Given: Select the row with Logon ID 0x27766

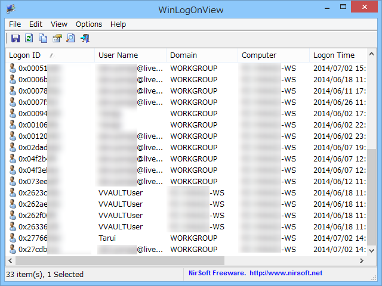Looking at the screenshot, I should 186,238.
